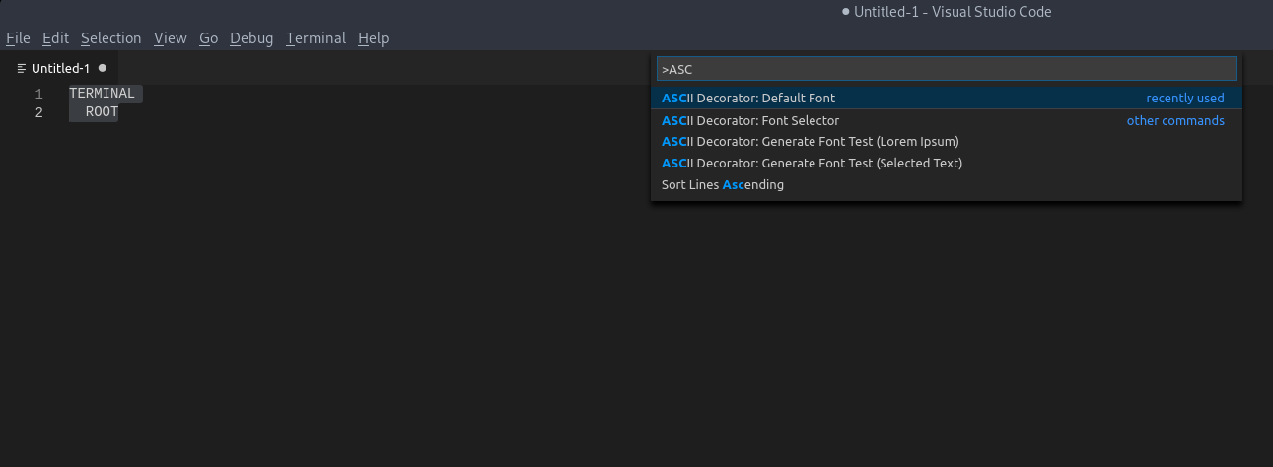Select Generate Font Test (Lorem Ipsum) command

[947, 141]
